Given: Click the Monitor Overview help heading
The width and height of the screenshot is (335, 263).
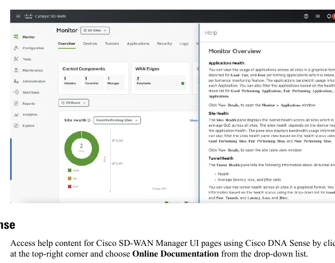Looking at the screenshot, I should click(234, 51).
